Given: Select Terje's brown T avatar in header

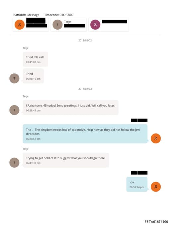Looking at the screenshot, I should click(x=57, y=25).
